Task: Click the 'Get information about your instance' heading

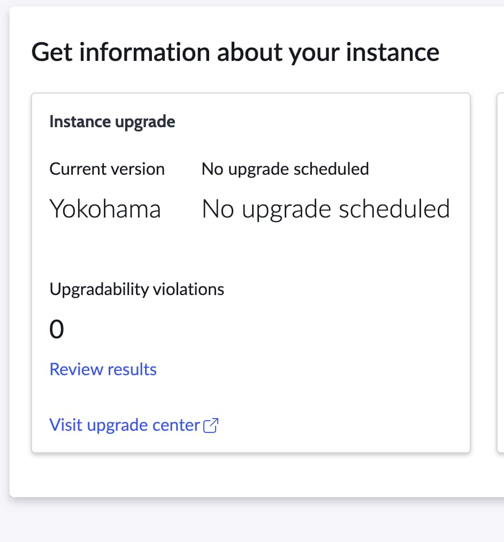Action: click(235, 52)
